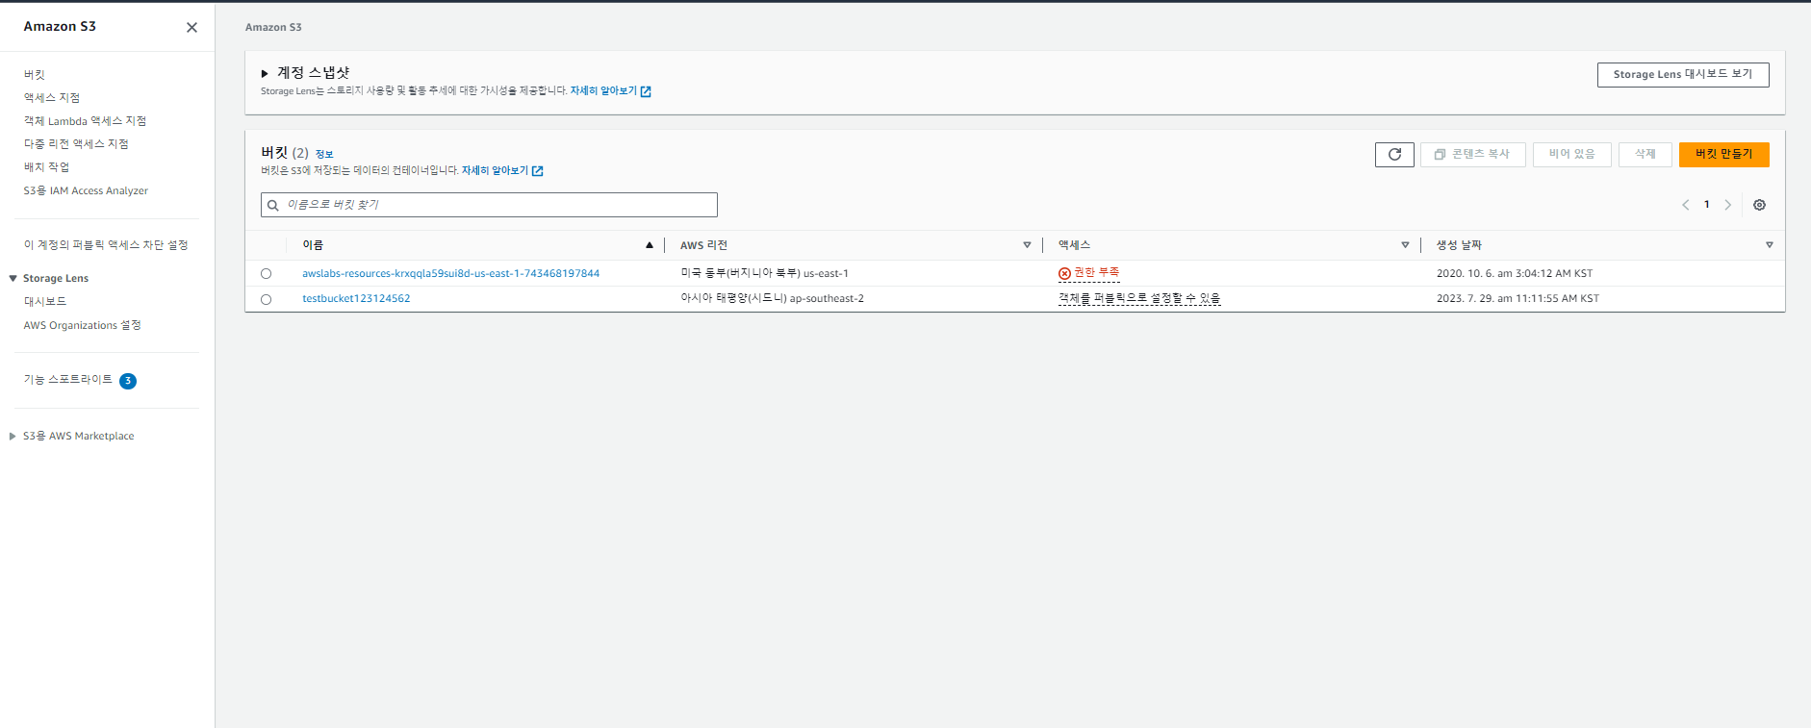The height and width of the screenshot is (728, 1811).
Task: Click 미국 동부(버지니아 북부) us-east-1 region cell
Action: (x=764, y=274)
